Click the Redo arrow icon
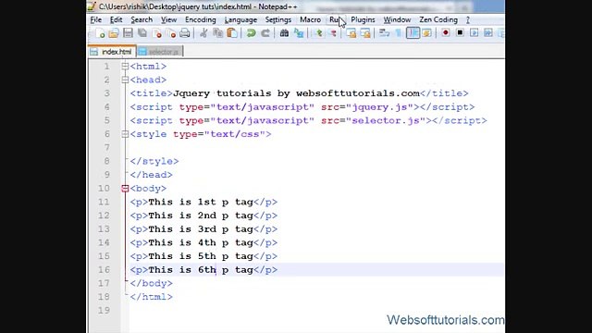The image size is (592, 333). (x=265, y=33)
